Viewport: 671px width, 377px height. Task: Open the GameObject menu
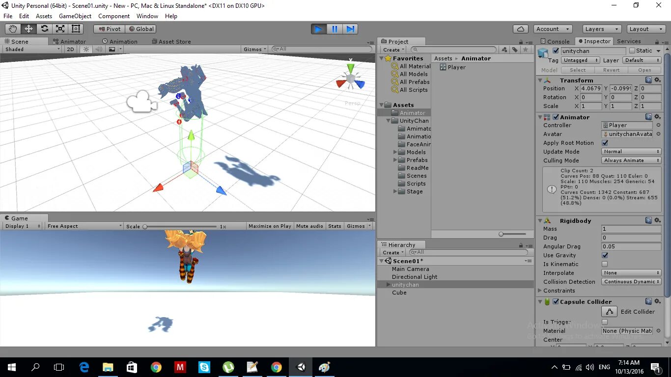tap(75, 16)
